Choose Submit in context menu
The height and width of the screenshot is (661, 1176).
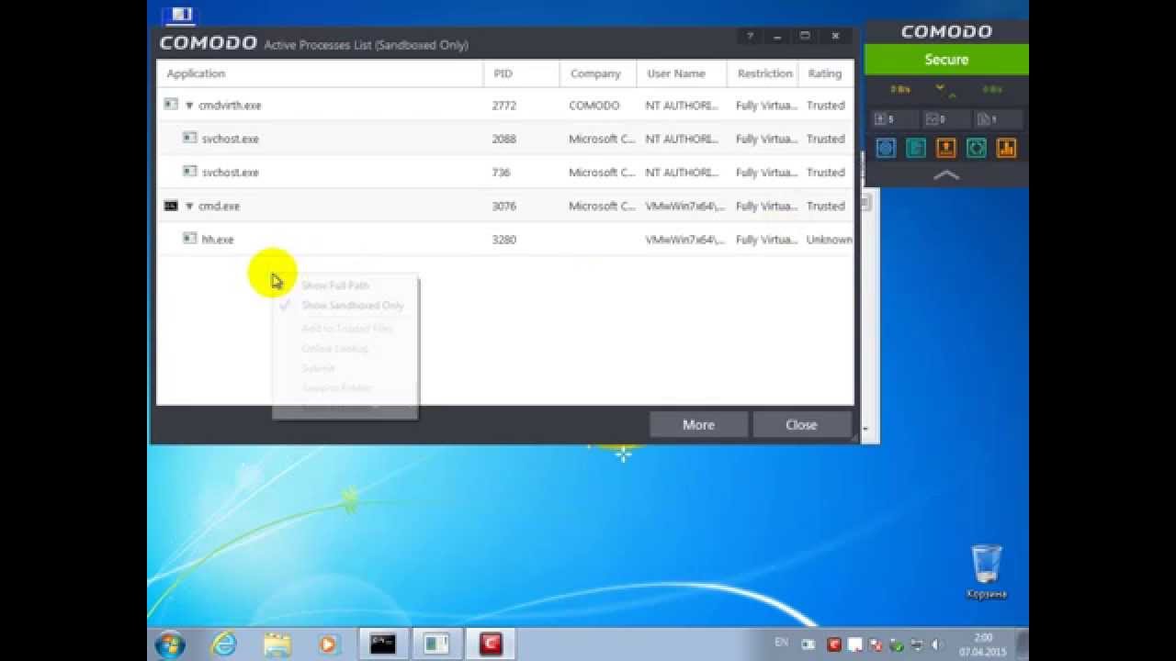coord(345,368)
